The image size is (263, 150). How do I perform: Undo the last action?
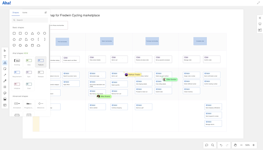[x=221, y=145]
